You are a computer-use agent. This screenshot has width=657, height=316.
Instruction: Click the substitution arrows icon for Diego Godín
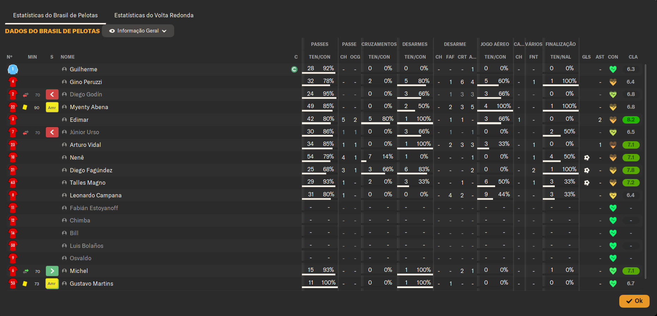tap(26, 95)
